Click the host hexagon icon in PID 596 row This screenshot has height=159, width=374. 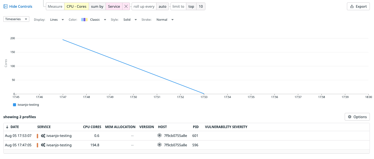[159, 145]
